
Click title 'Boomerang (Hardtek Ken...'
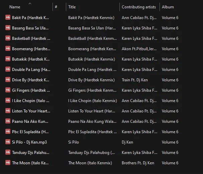[x=92, y=49]
